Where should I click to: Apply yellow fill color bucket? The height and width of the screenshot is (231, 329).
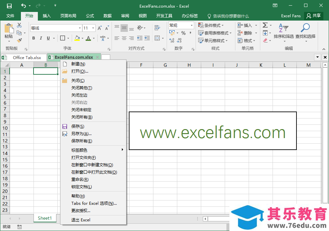[x=77, y=38]
